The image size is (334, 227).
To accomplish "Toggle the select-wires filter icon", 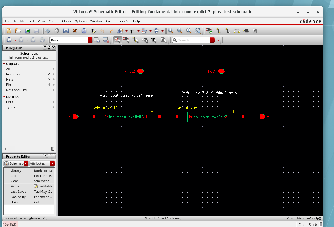I will (x=136, y=40).
